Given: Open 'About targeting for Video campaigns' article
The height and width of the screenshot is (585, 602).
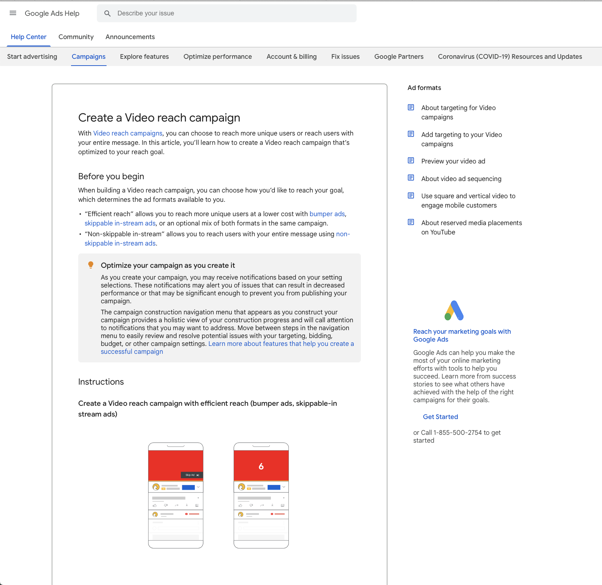Looking at the screenshot, I should point(458,113).
